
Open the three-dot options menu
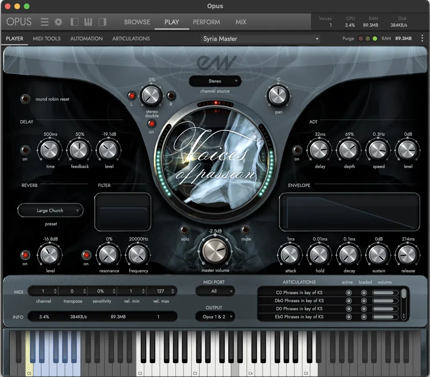(x=422, y=38)
